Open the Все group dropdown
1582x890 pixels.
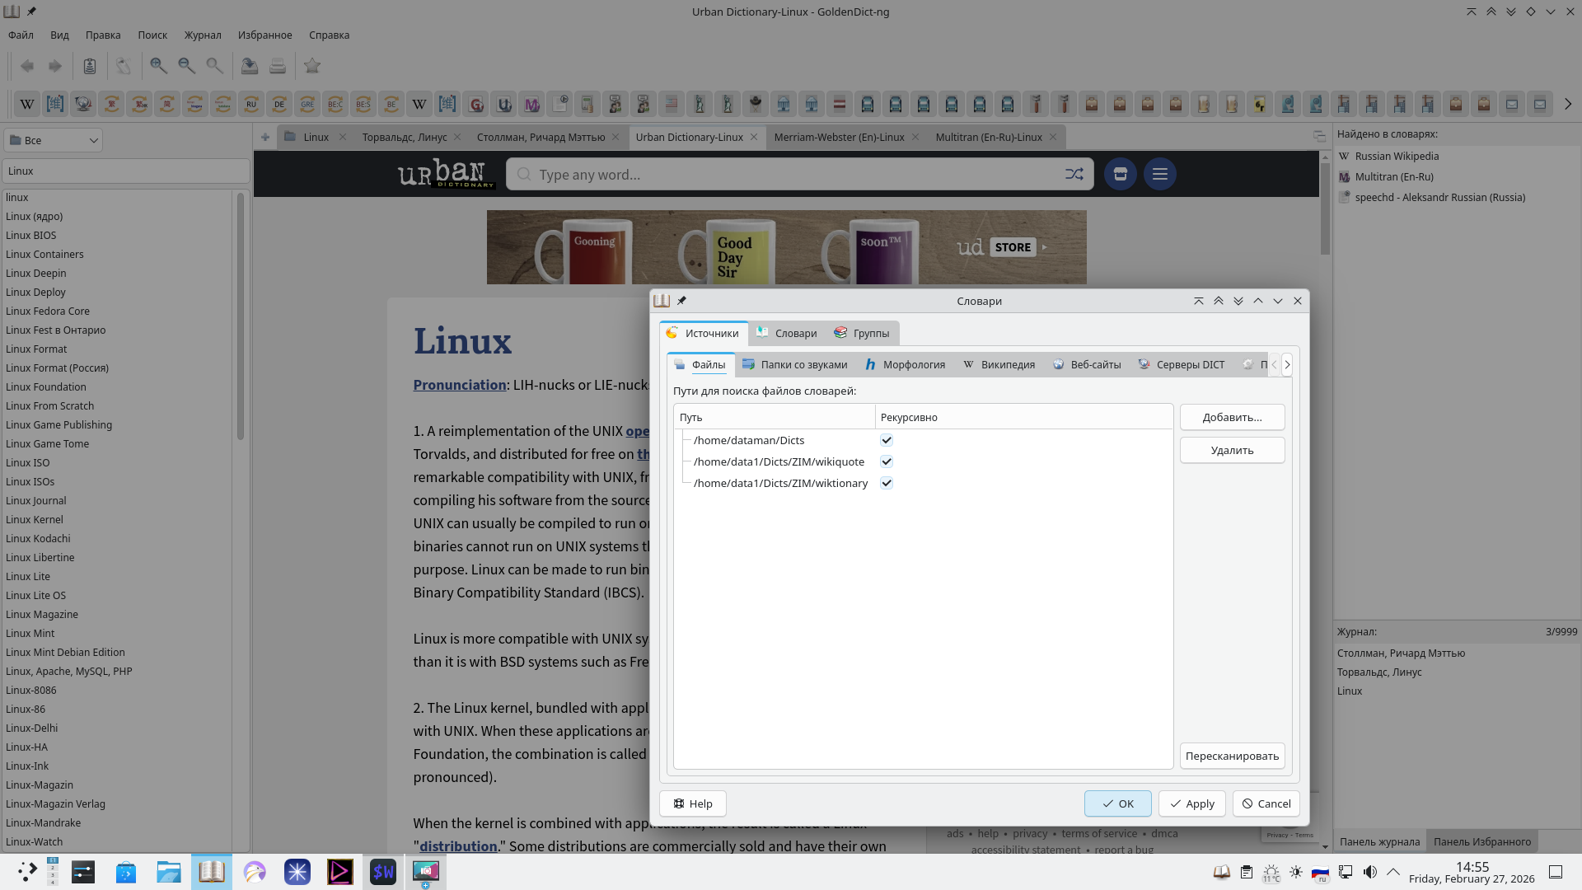54,140
